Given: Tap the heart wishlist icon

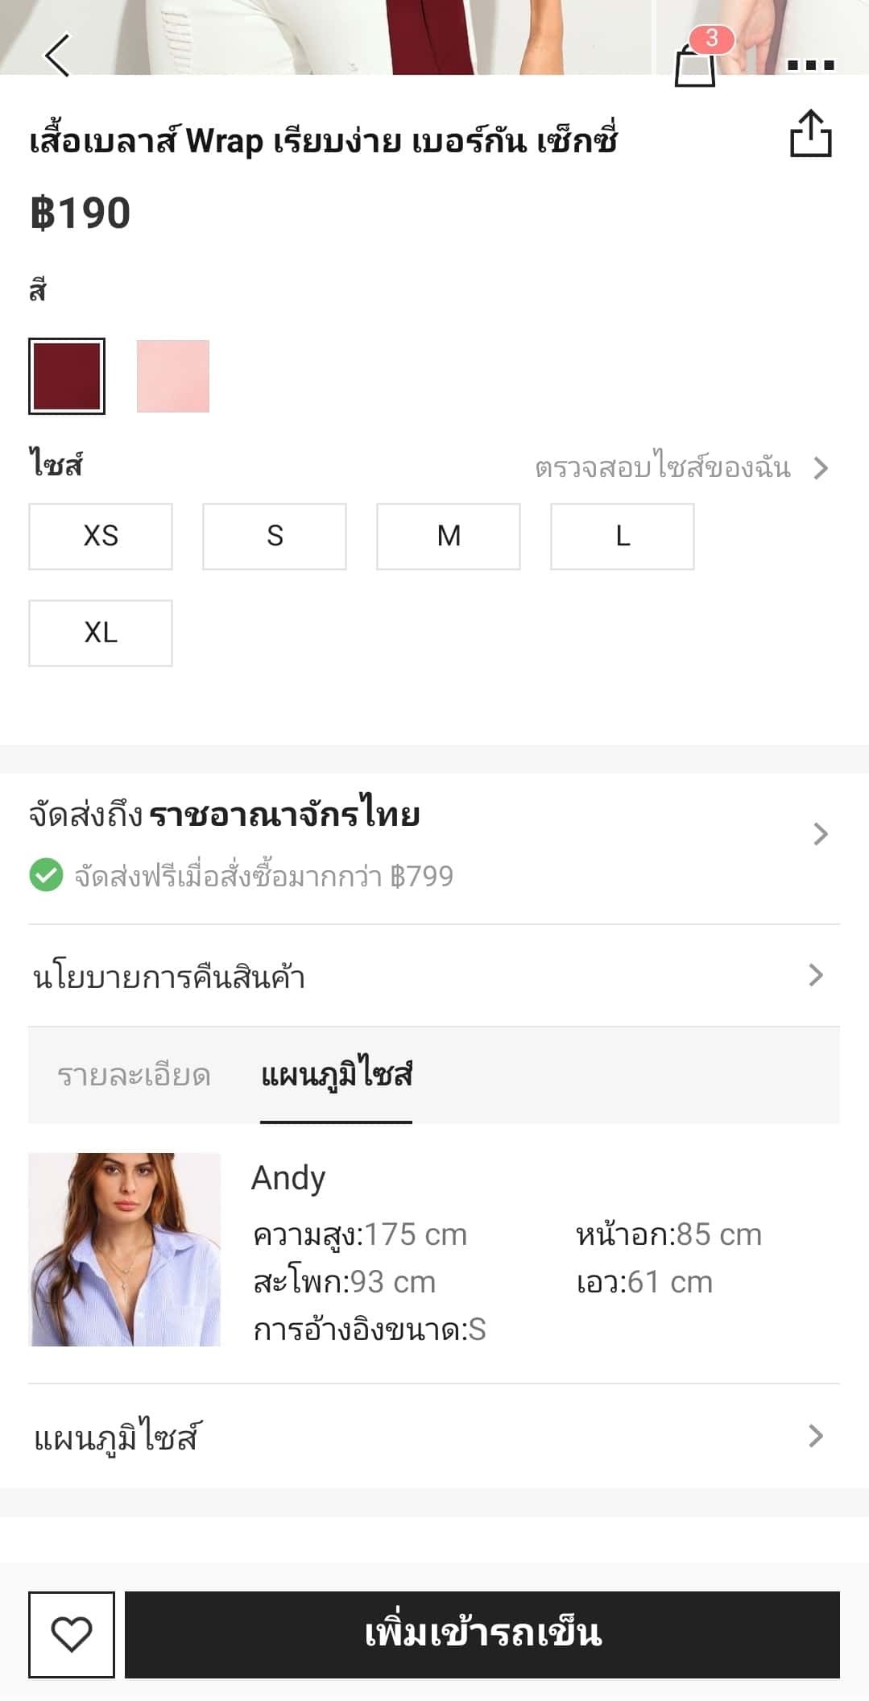Looking at the screenshot, I should coord(72,1634).
